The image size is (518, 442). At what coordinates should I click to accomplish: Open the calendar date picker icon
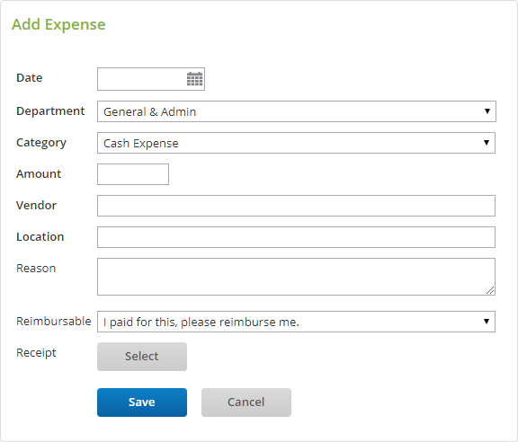[194, 79]
